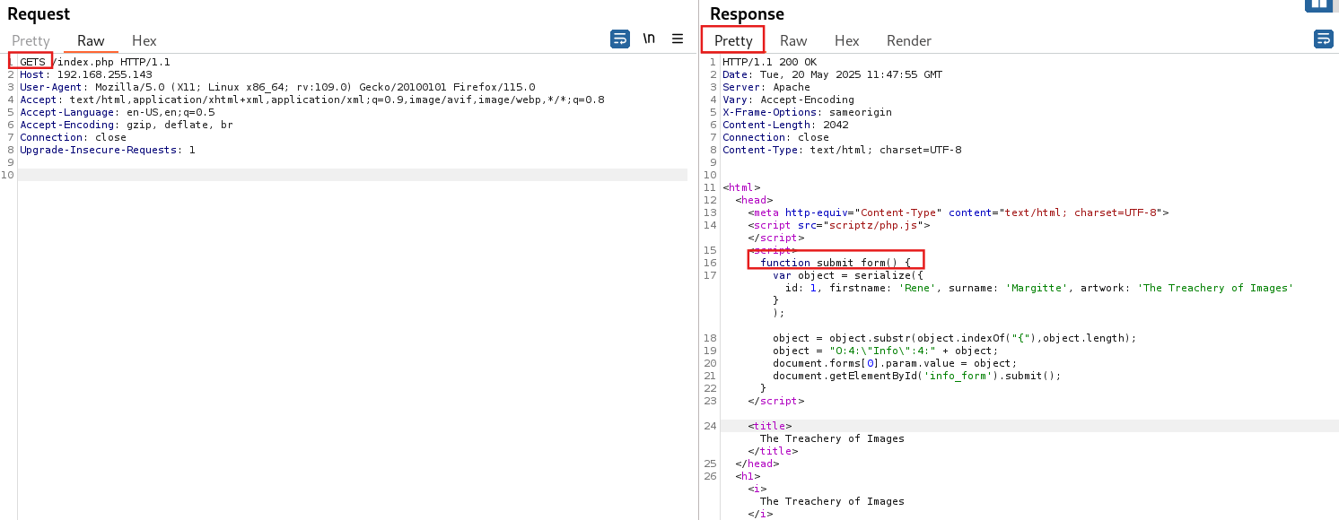The image size is (1339, 520).
Task: Click the Request panel heading
Action: click(39, 13)
